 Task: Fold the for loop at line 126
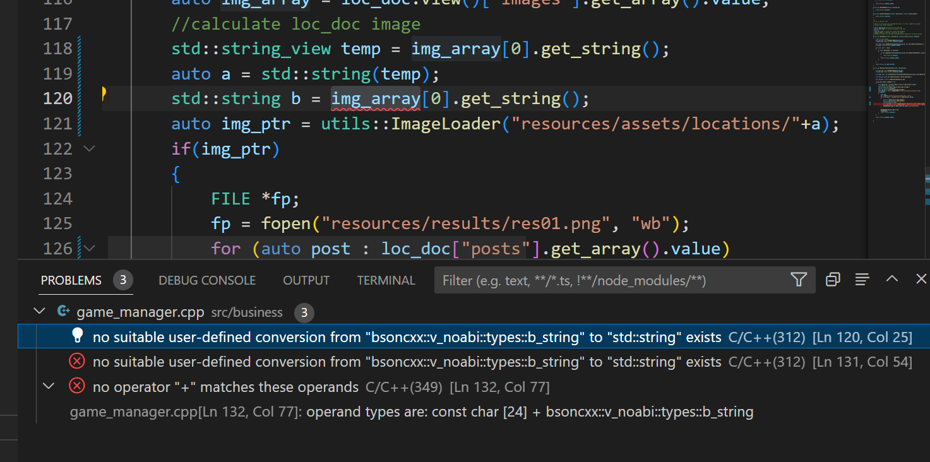tap(90, 249)
